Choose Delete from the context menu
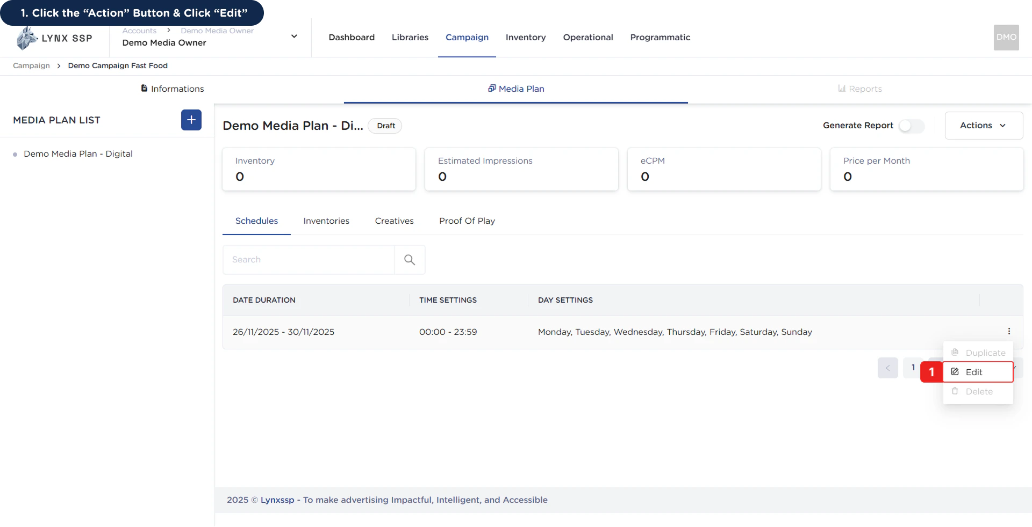Viewport: 1032px width, 527px height. pyautogui.click(x=978, y=392)
